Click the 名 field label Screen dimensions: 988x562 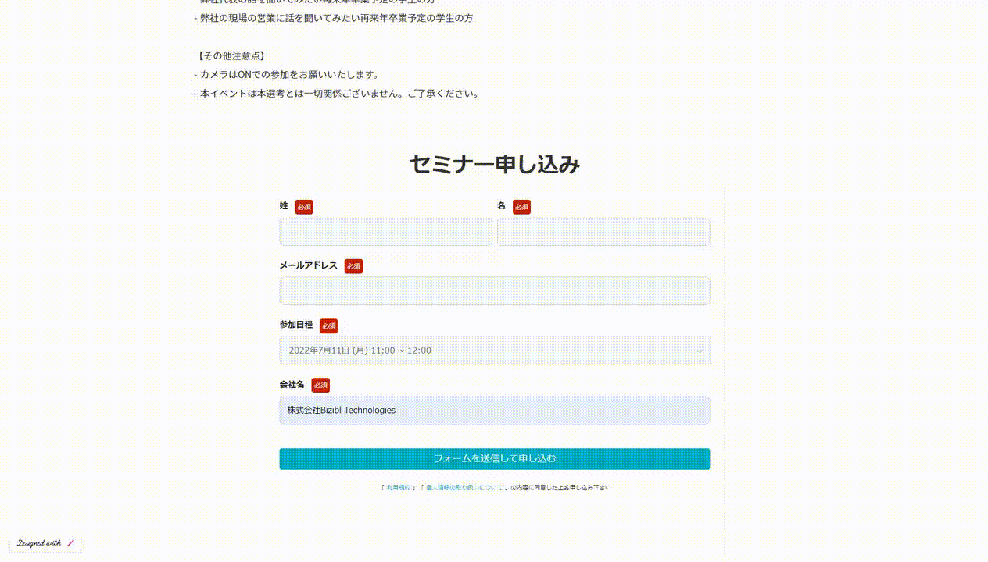click(501, 206)
